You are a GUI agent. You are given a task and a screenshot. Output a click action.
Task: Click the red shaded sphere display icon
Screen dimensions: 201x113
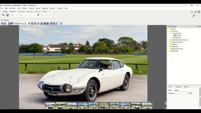click(x=29, y=24)
